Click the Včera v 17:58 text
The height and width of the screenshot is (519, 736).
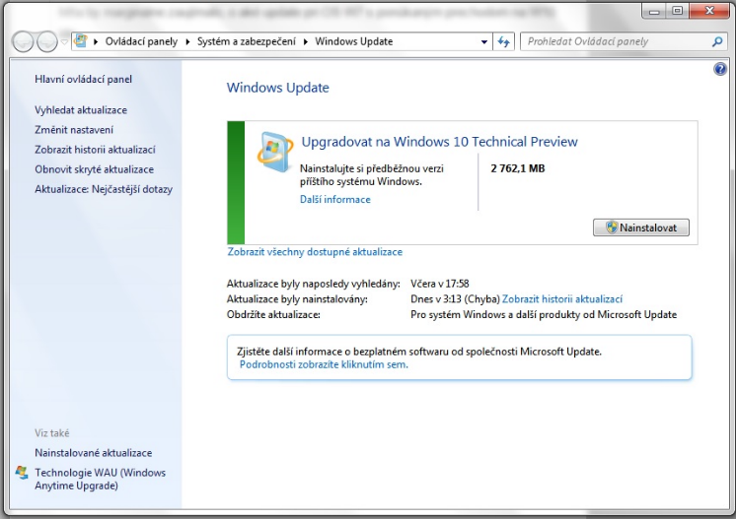coord(440,284)
